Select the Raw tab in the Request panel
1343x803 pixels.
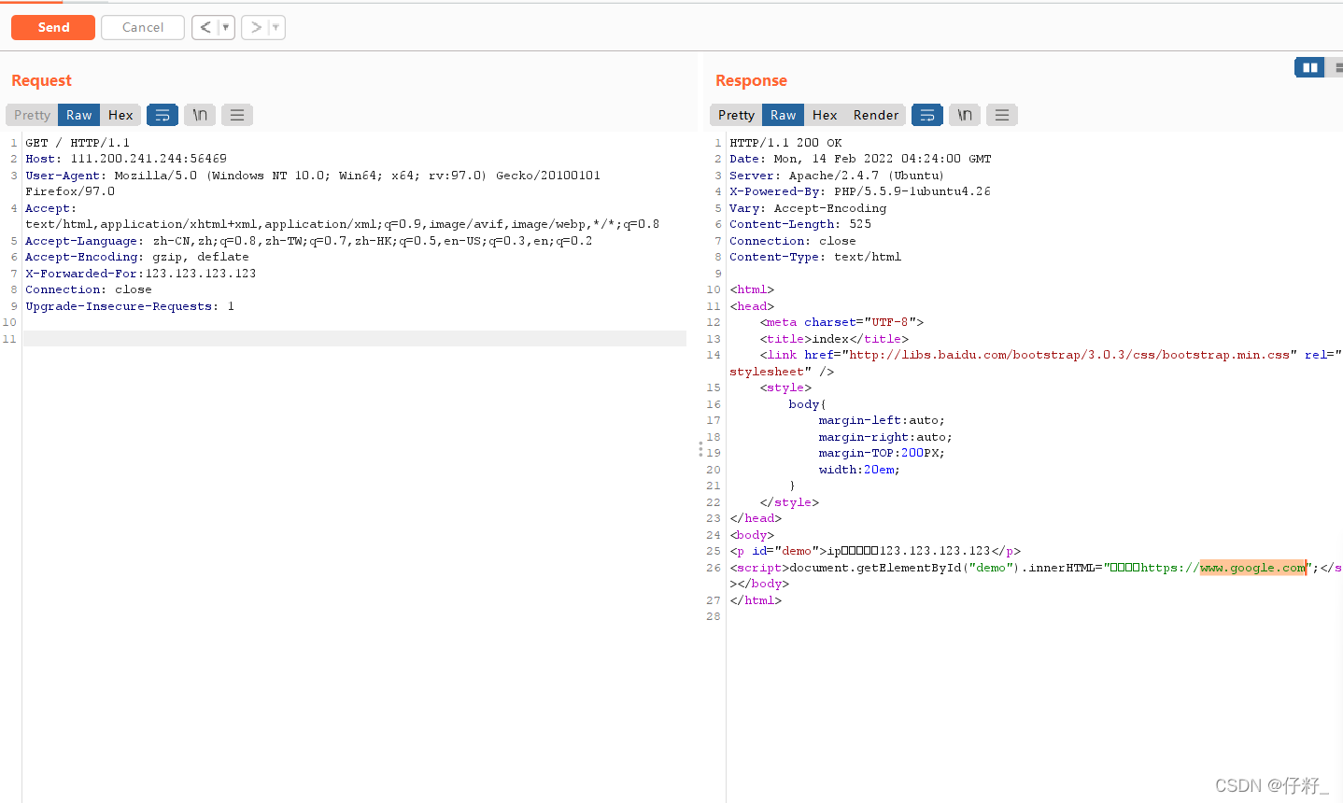(79, 115)
